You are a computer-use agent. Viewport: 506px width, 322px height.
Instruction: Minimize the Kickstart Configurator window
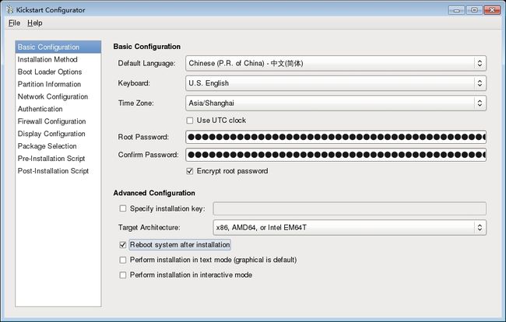[x=456, y=10]
